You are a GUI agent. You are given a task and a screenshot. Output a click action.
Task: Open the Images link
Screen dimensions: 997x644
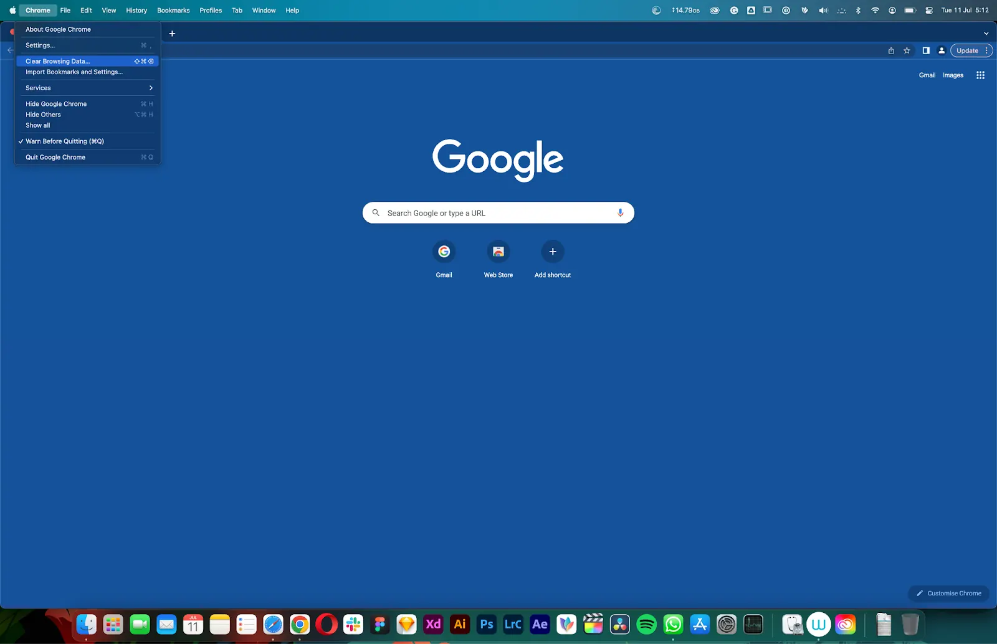pos(953,75)
